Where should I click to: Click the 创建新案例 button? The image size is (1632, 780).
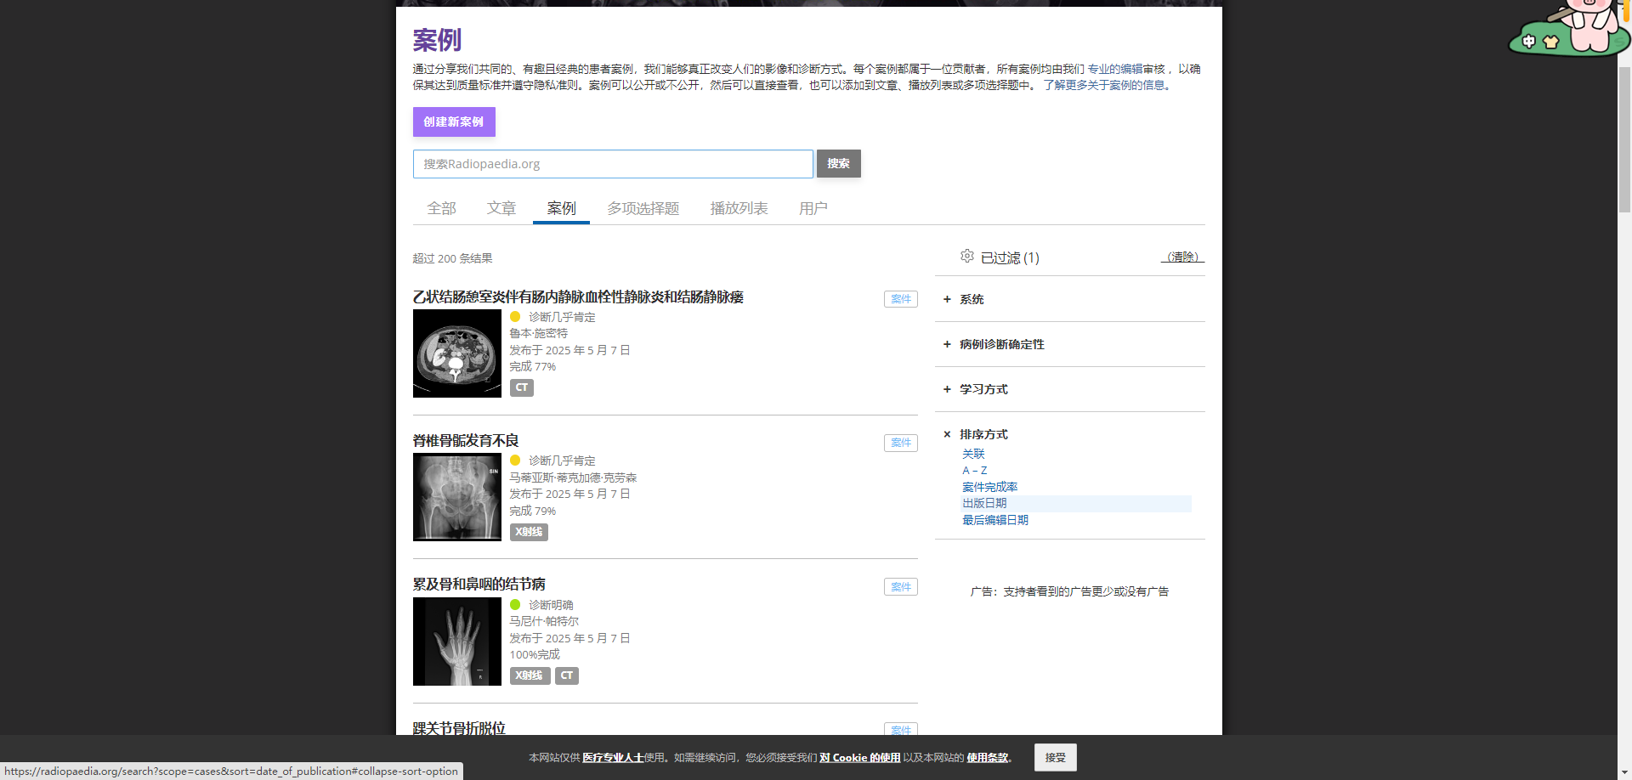pyautogui.click(x=454, y=122)
